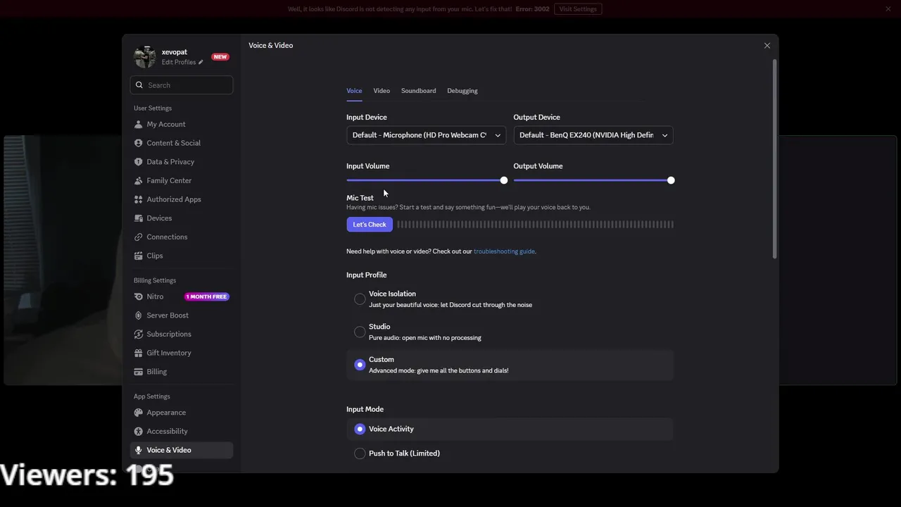Click the settings Search field

[x=182, y=85]
